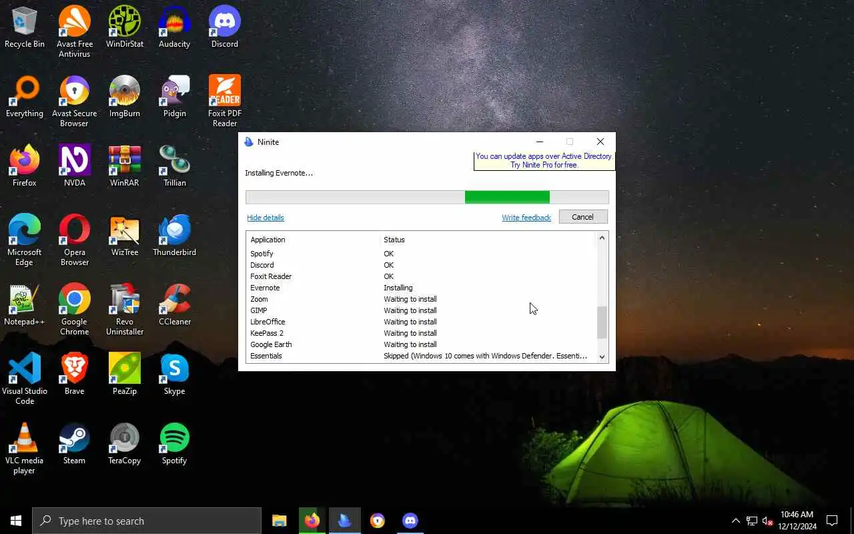Select the Skype desktop icon
Viewport: 854px width, 534px height.
(174, 374)
